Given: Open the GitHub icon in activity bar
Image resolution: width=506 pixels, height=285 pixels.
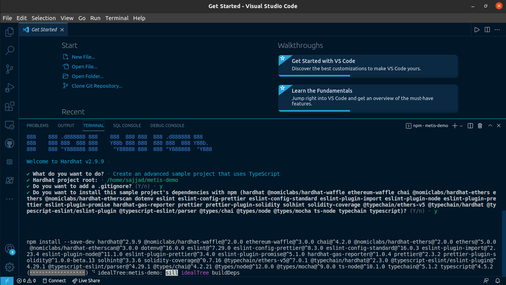Looking at the screenshot, I should tap(9, 144).
